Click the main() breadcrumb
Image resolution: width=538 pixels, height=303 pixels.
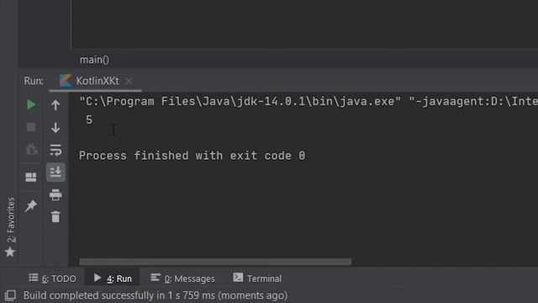click(94, 60)
